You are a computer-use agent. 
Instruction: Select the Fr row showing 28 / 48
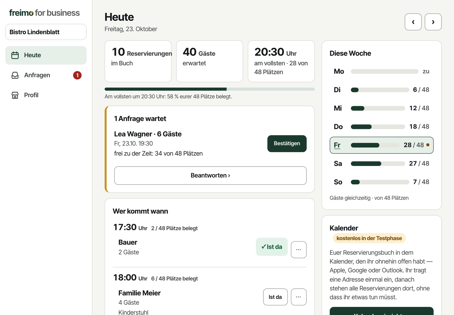point(382,145)
